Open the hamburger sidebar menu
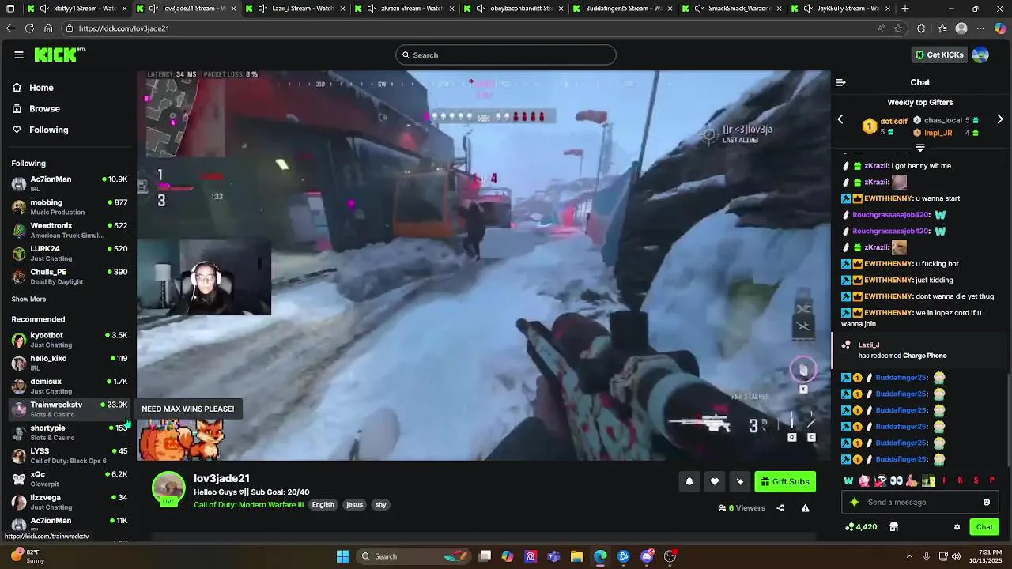Screen dimensions: 1012x569 point(19,55)
